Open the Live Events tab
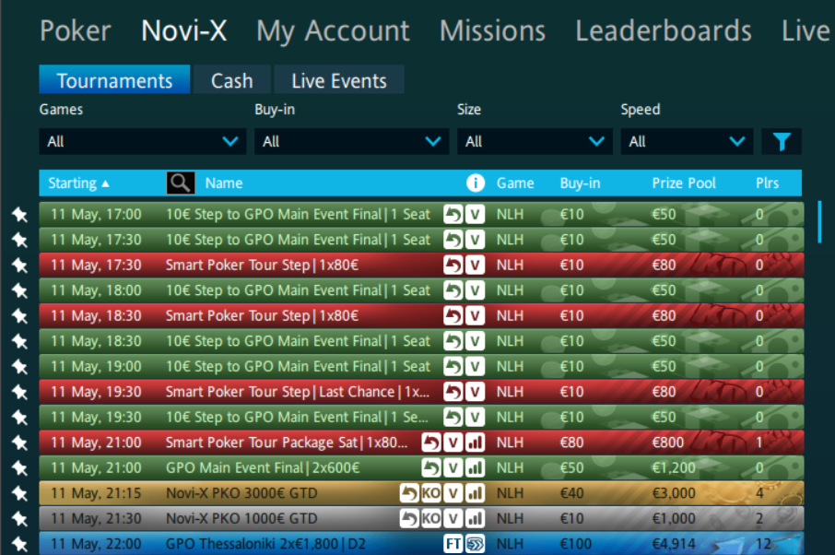The height and width of the screenshot is (555, 835). (338, 81)
